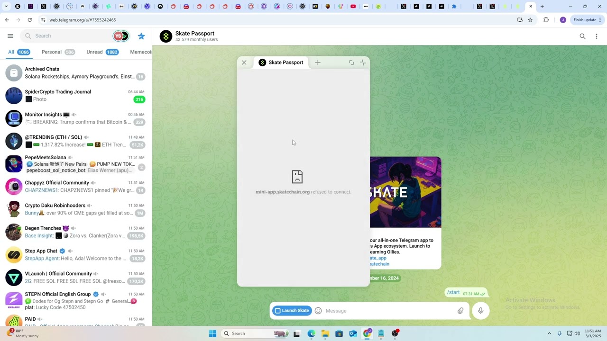Open the emoji picker

pos(318,311)
